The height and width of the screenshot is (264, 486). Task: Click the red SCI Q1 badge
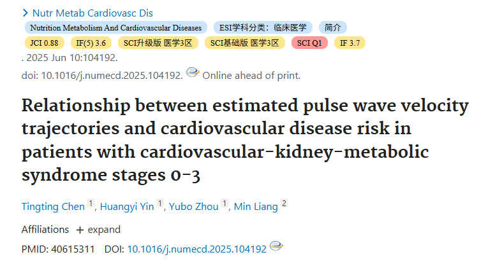pyautogui.click(x=309, y=43)
